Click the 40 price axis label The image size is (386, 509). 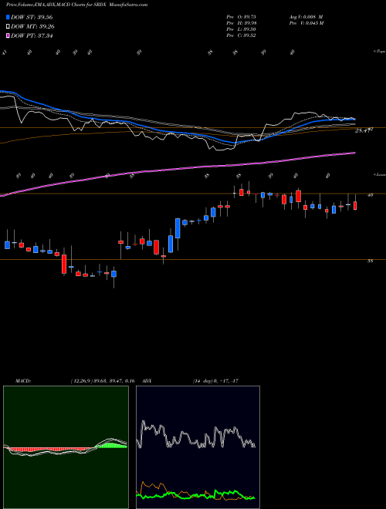(x=370, y=195)
